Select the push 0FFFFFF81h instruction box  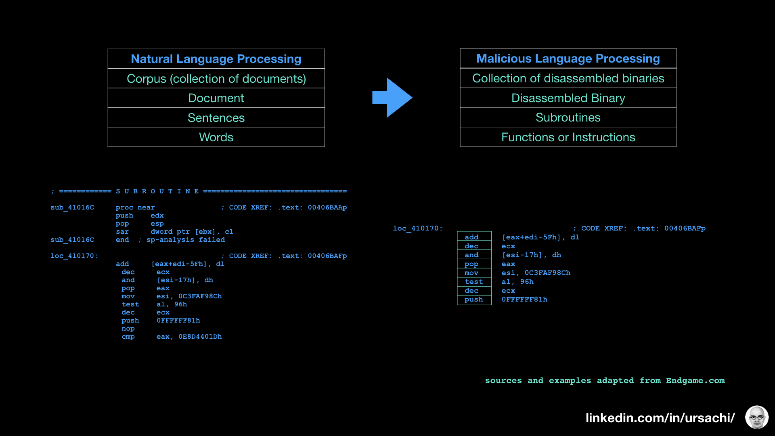[474, 300]
